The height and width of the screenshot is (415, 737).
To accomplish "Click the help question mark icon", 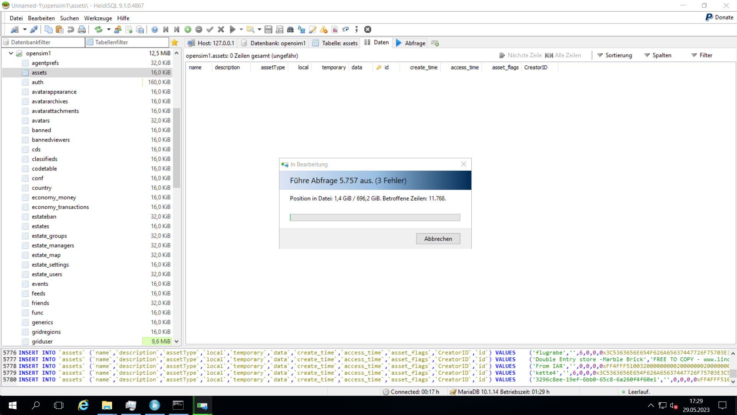I will tap(155, 30).
